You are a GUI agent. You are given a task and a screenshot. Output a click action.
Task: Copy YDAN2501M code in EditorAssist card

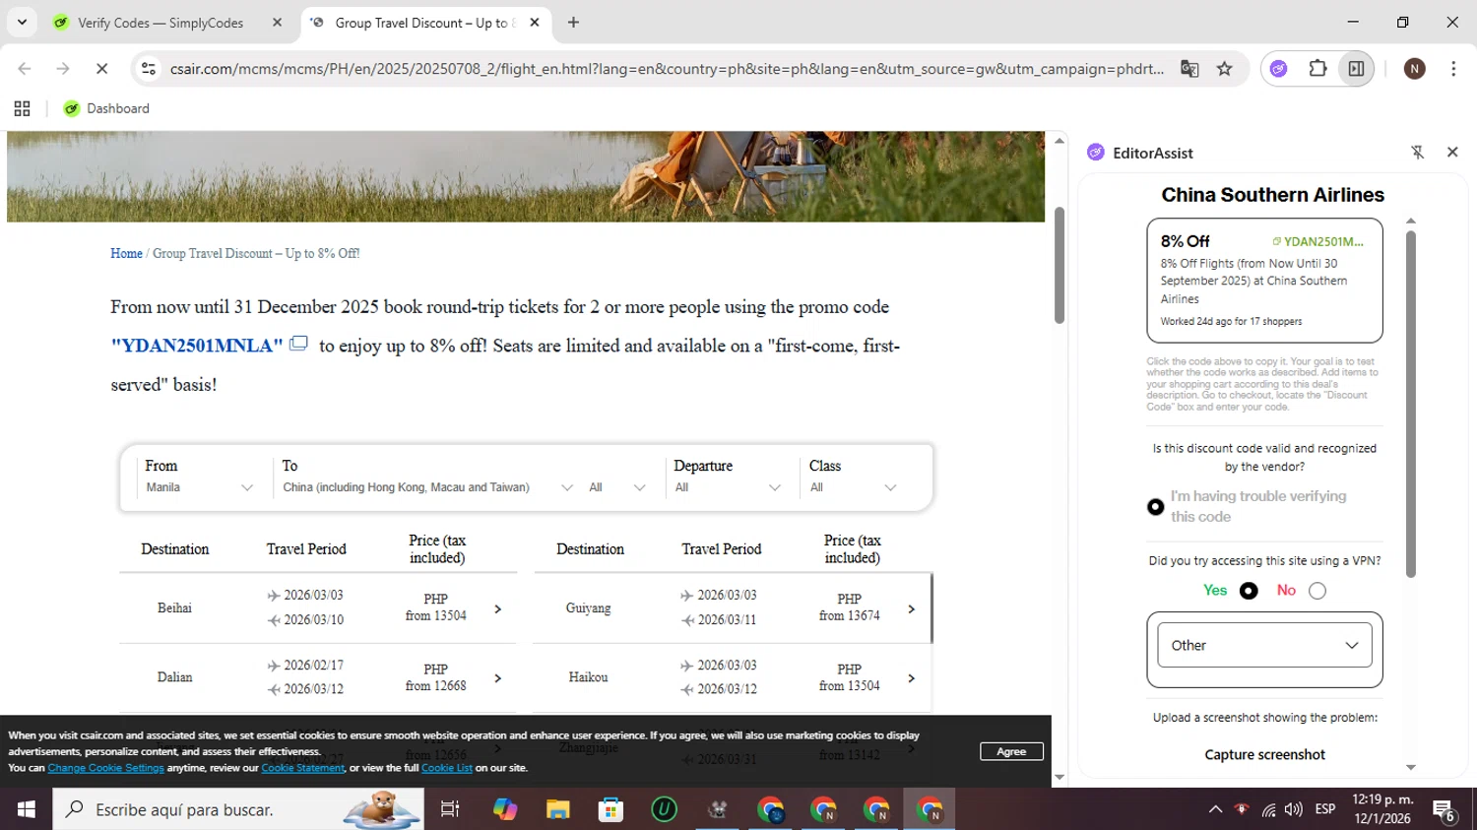tap(1317, 241)
